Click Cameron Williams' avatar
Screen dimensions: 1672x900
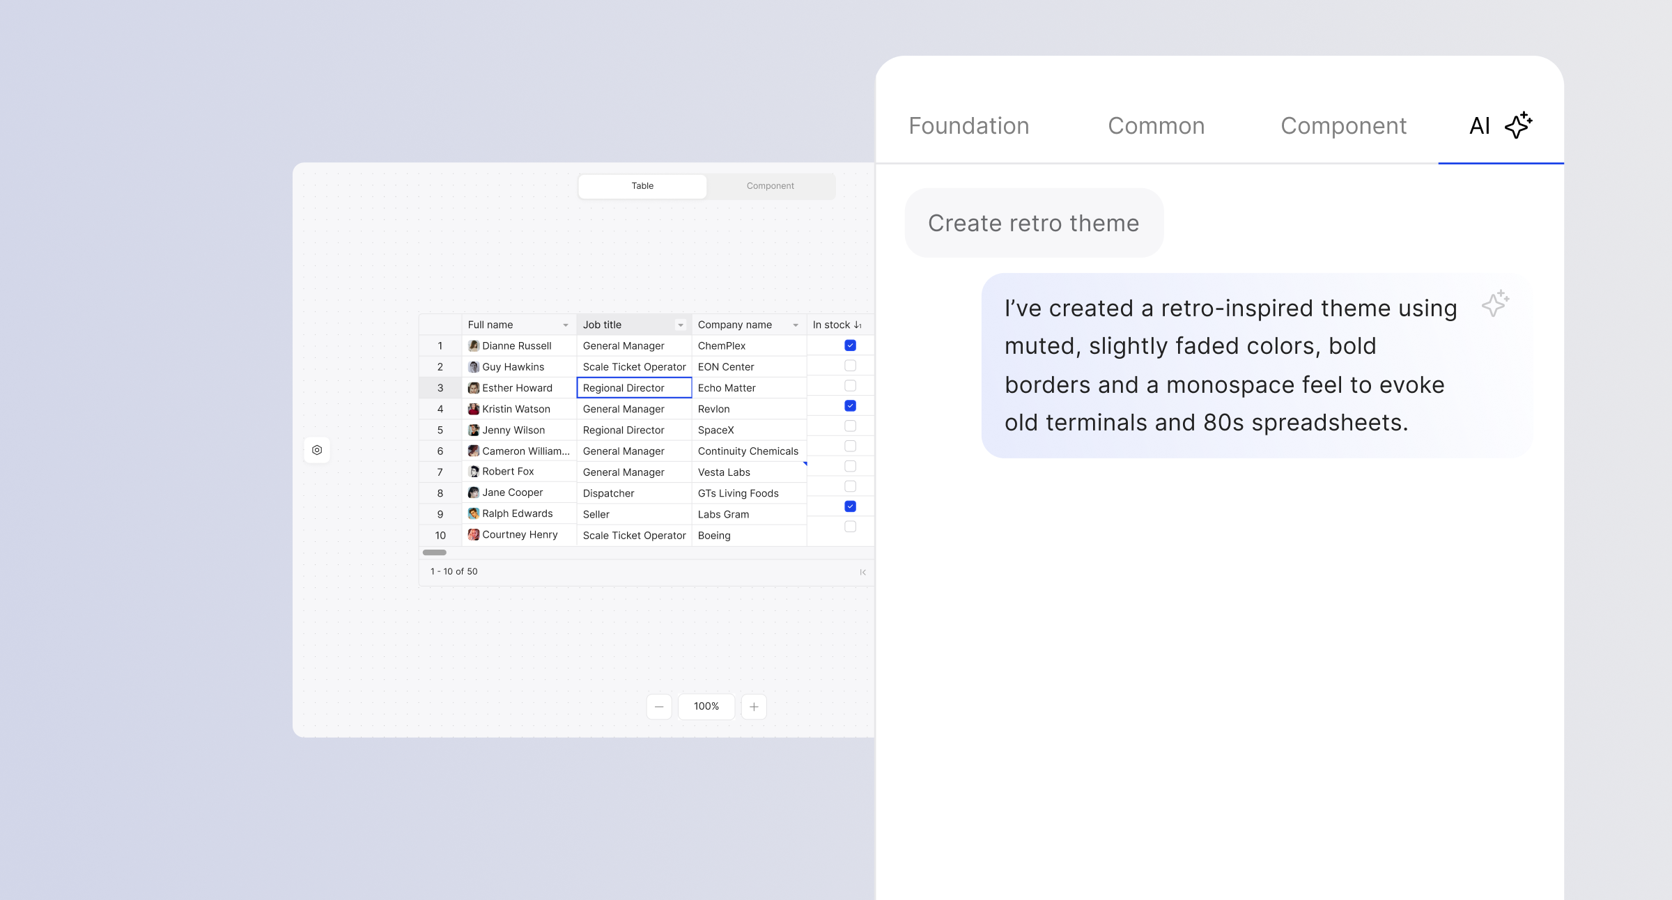474,451
